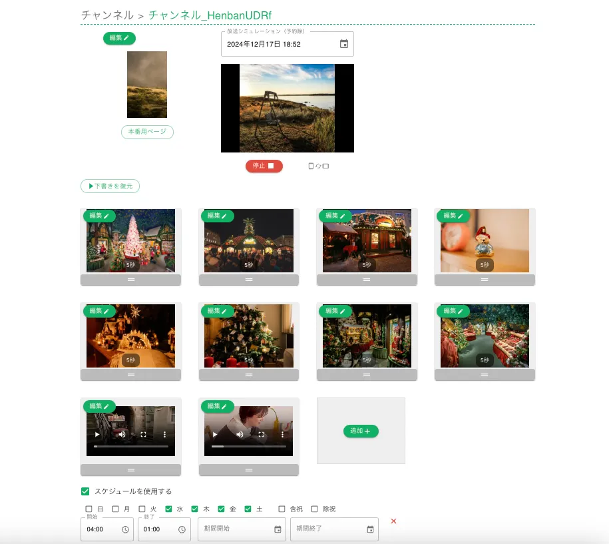This screenshot has height=544, width=609.
Task: Uncheck the 土 (Saturday) checkbox
Action: click(248, 509)
